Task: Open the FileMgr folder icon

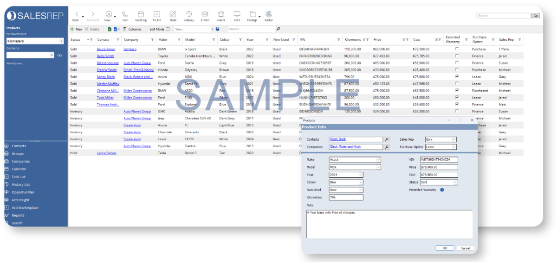Action: click(x=253, y=14)
